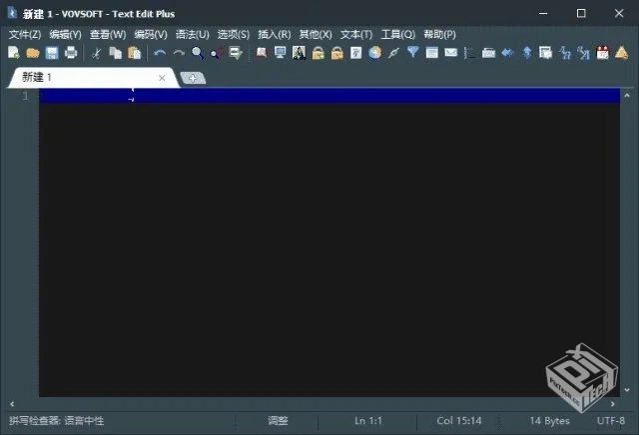Open the 查看(W) menu
639x435 pixels.
(x=108, y=34)
